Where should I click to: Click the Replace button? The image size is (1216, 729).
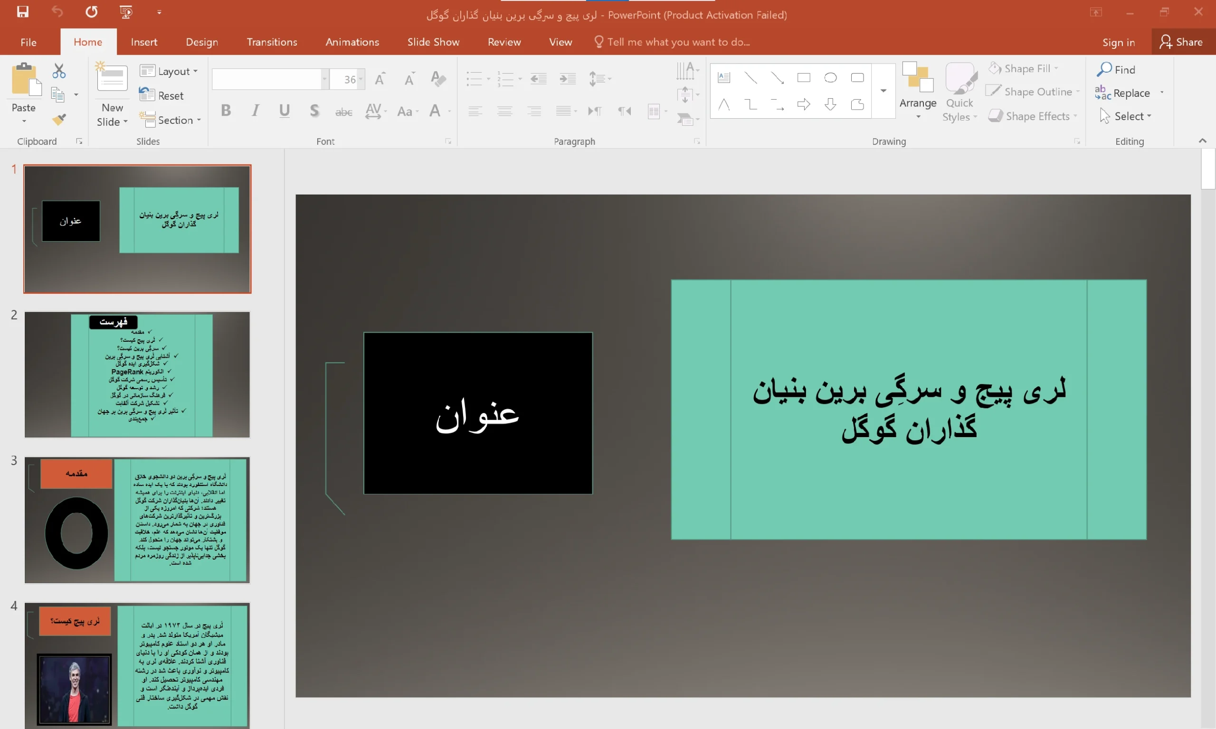(x=1122, y=93)
